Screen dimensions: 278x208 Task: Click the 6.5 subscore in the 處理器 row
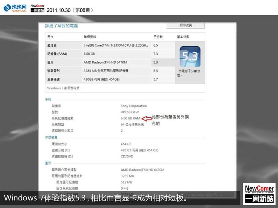155,45
